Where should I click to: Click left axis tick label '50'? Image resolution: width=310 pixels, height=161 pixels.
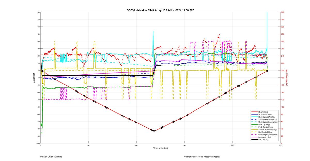(38, 34)
